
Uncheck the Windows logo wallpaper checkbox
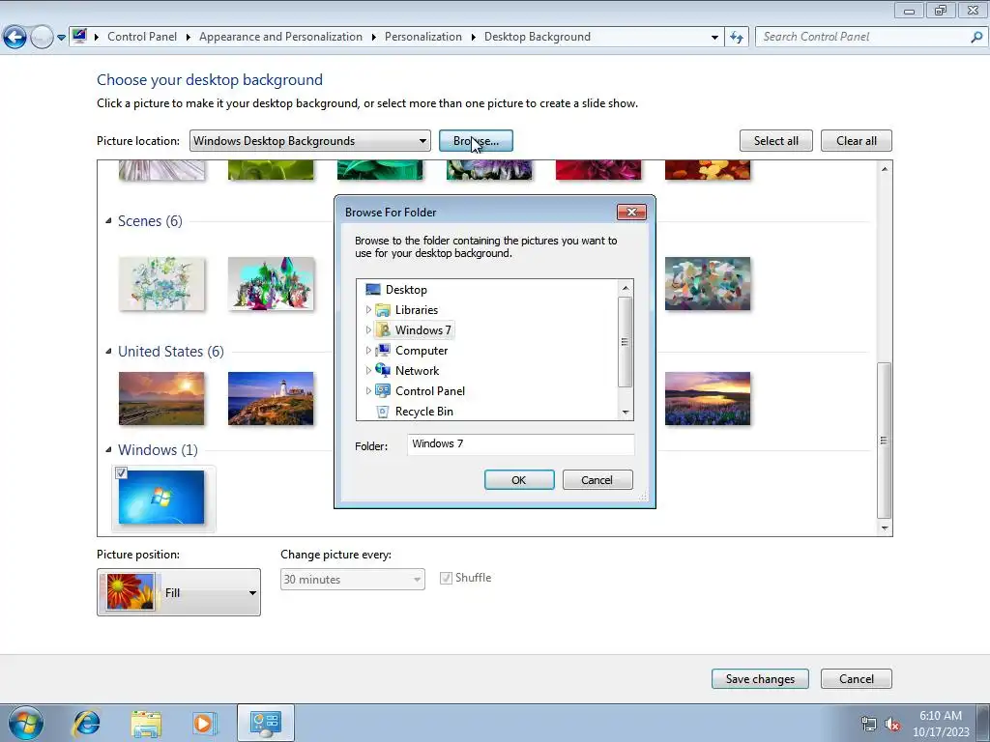point(121,473)
